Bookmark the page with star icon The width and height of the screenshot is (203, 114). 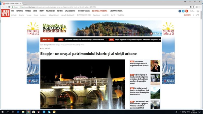pyautogui.click(x=193, y=7)
